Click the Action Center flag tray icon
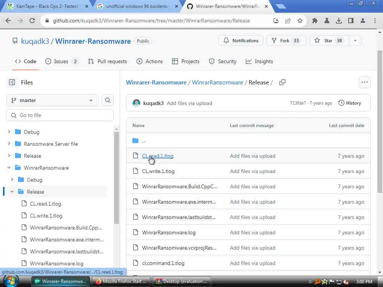Screen dimensions: 383x287 click(332, 282)
